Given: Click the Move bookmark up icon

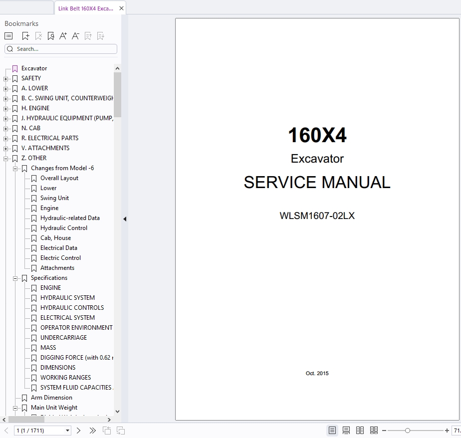Looking at the screenshot, I should click(88, 36).
